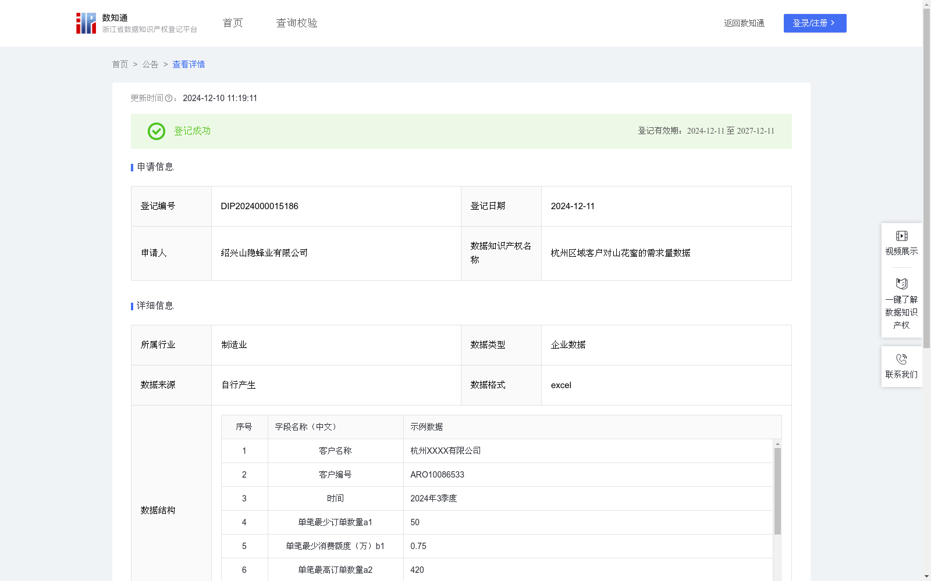This screenshot has width=931, height=581.
Task: Click the help icon beside 更新时间
Action: (169, 99)
